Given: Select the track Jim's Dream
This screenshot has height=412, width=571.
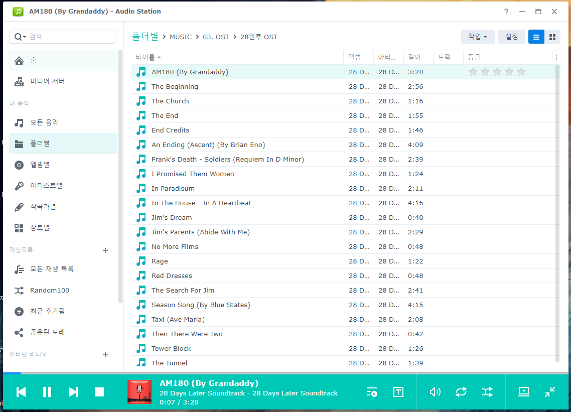Looking at the screenshot, I should [x=343, y=218].
